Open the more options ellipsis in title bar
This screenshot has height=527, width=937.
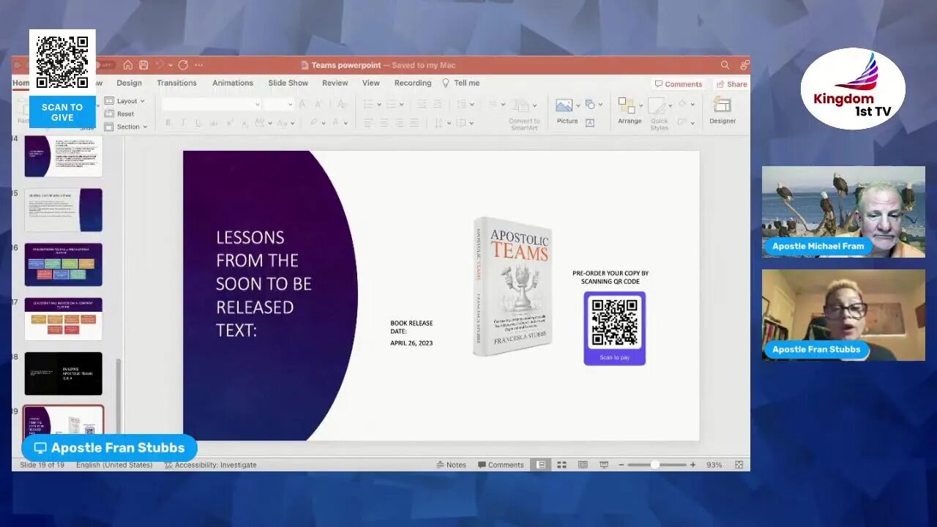pos(199,65)
